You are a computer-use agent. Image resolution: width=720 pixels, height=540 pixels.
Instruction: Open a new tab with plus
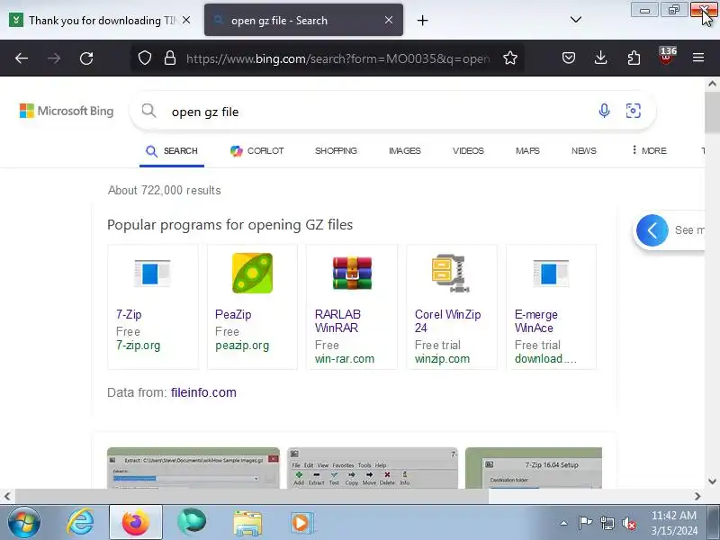422,20
